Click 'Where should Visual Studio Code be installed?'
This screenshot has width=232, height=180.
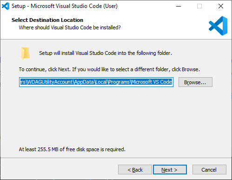pos(70,27)
